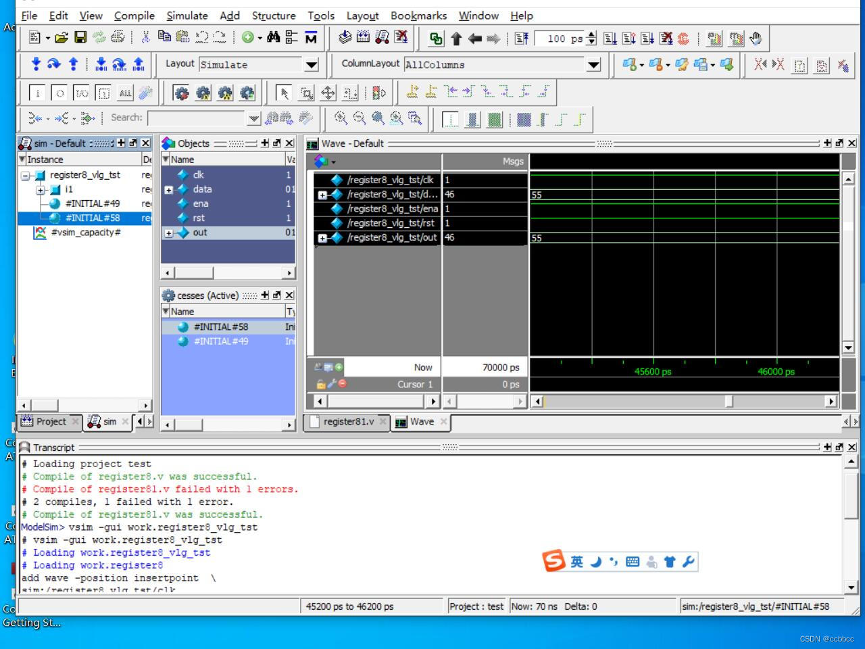Image resolution: width=865 pixels, height=649 pixels.
Task: Expand the data bus in Objects
Action: coord(168,190)
